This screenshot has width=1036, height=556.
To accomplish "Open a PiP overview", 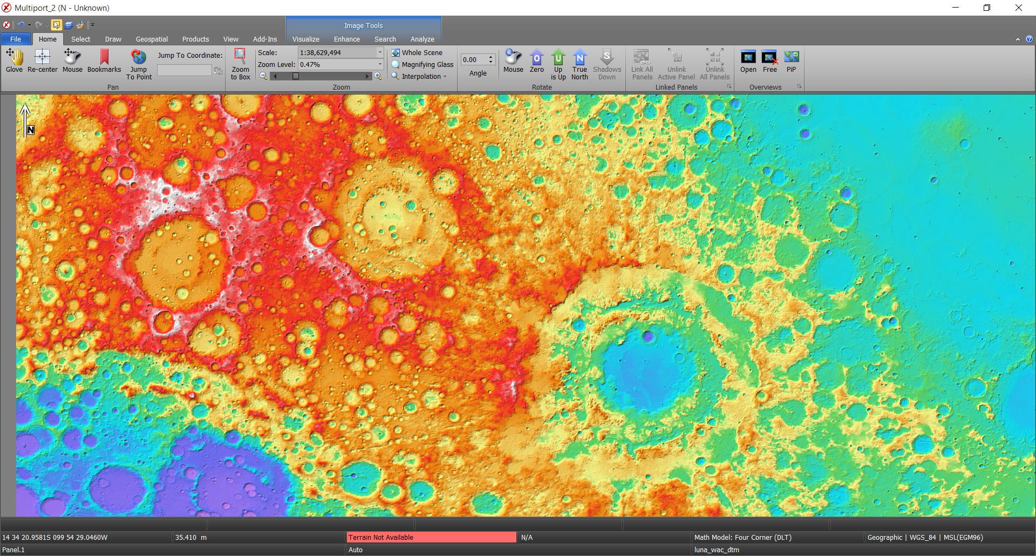I will pos(791,60).
